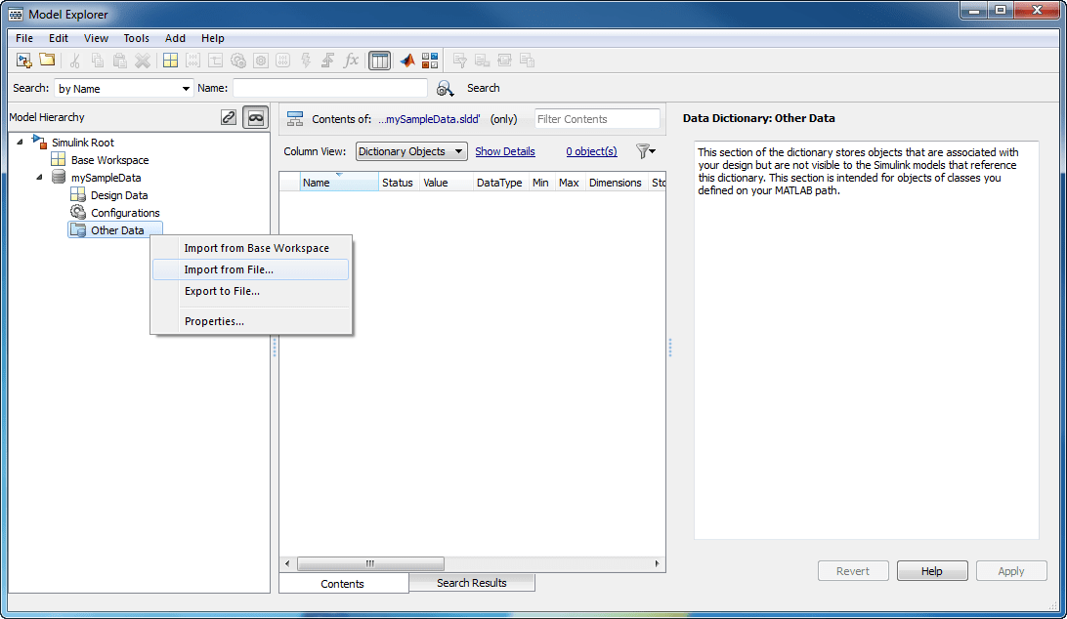The width and height of the screenshot is (1067, 619).
Task: Choose Import from File...
Action: tap(251, 269)
